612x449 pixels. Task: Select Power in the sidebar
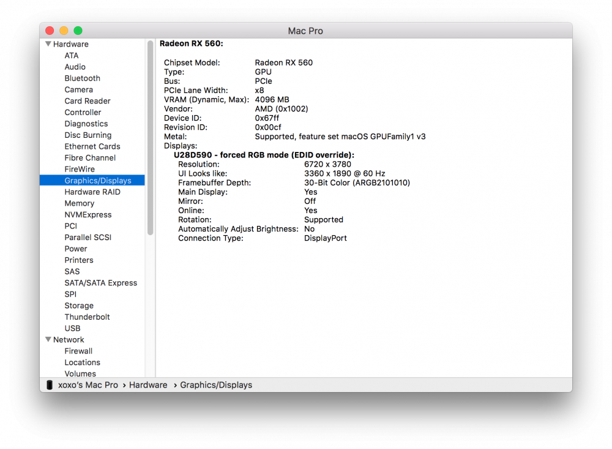tap(76, 249)
